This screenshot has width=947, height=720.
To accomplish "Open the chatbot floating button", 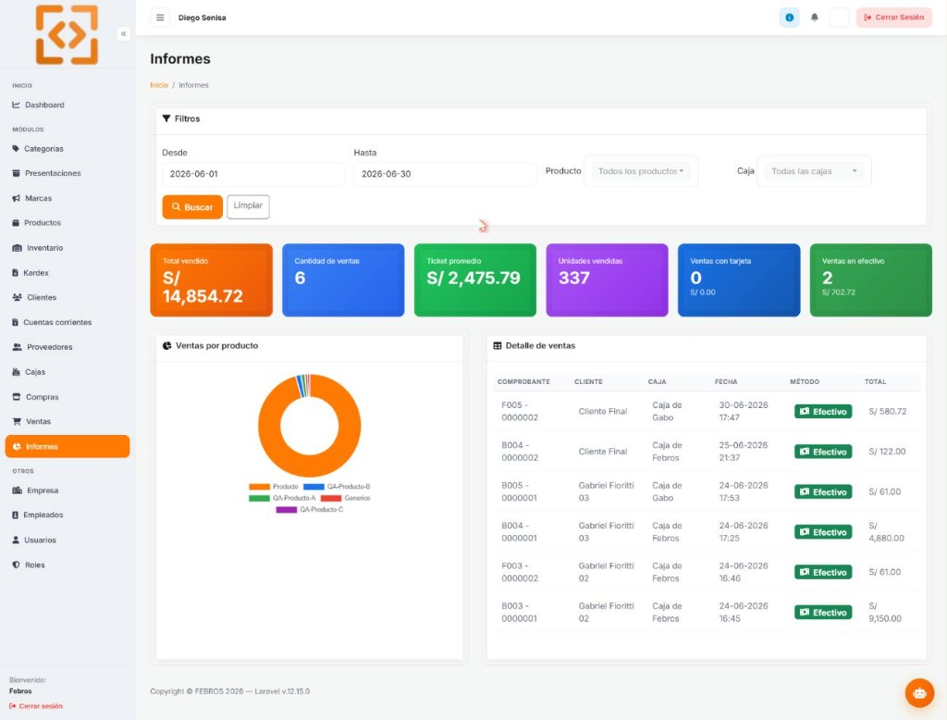I will [x=919, y=693].
